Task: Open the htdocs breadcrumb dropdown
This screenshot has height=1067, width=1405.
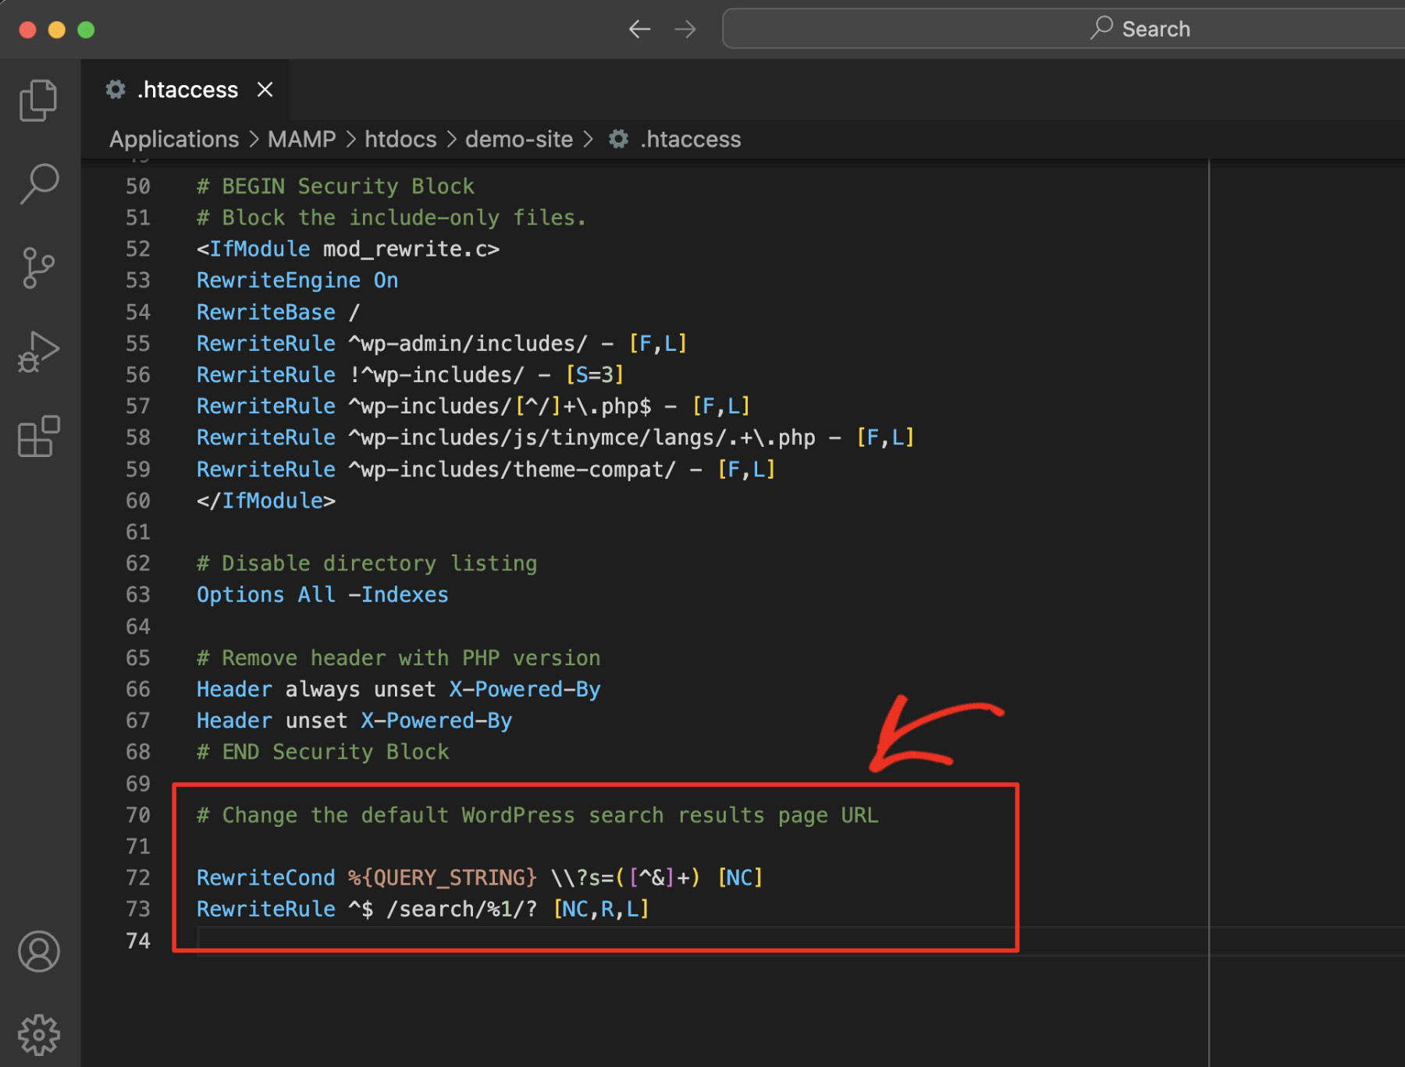Action: coord(400,139)
